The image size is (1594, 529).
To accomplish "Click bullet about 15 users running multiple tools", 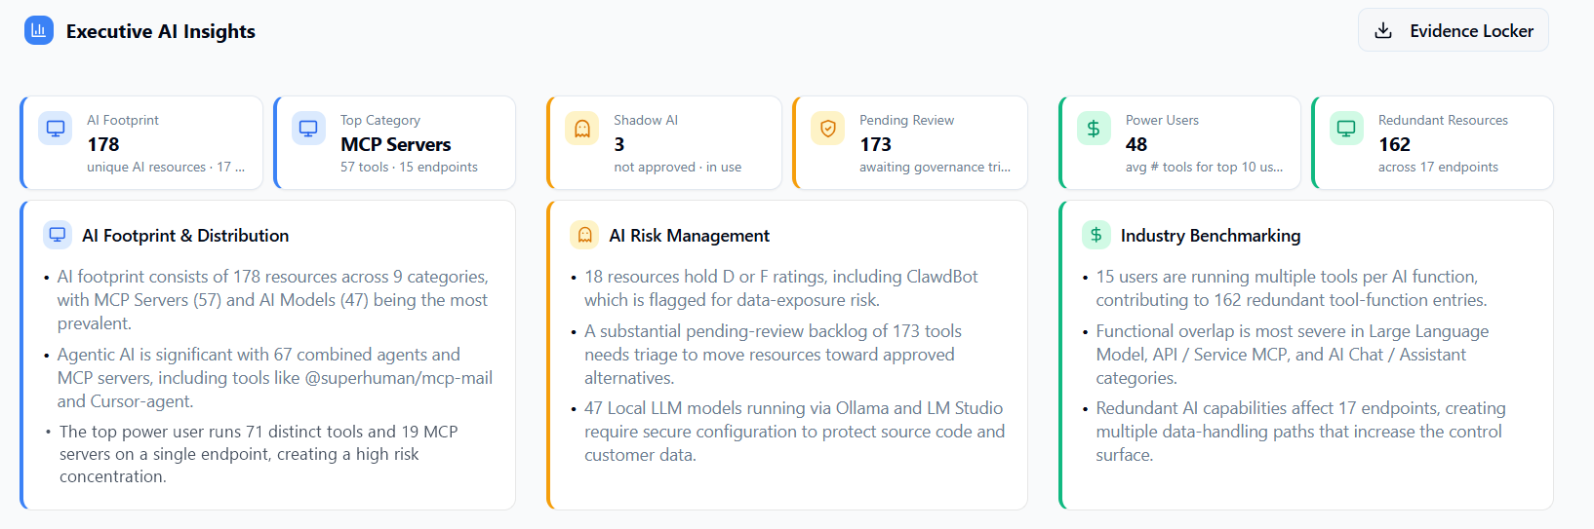I will [x=1292, y=288].
